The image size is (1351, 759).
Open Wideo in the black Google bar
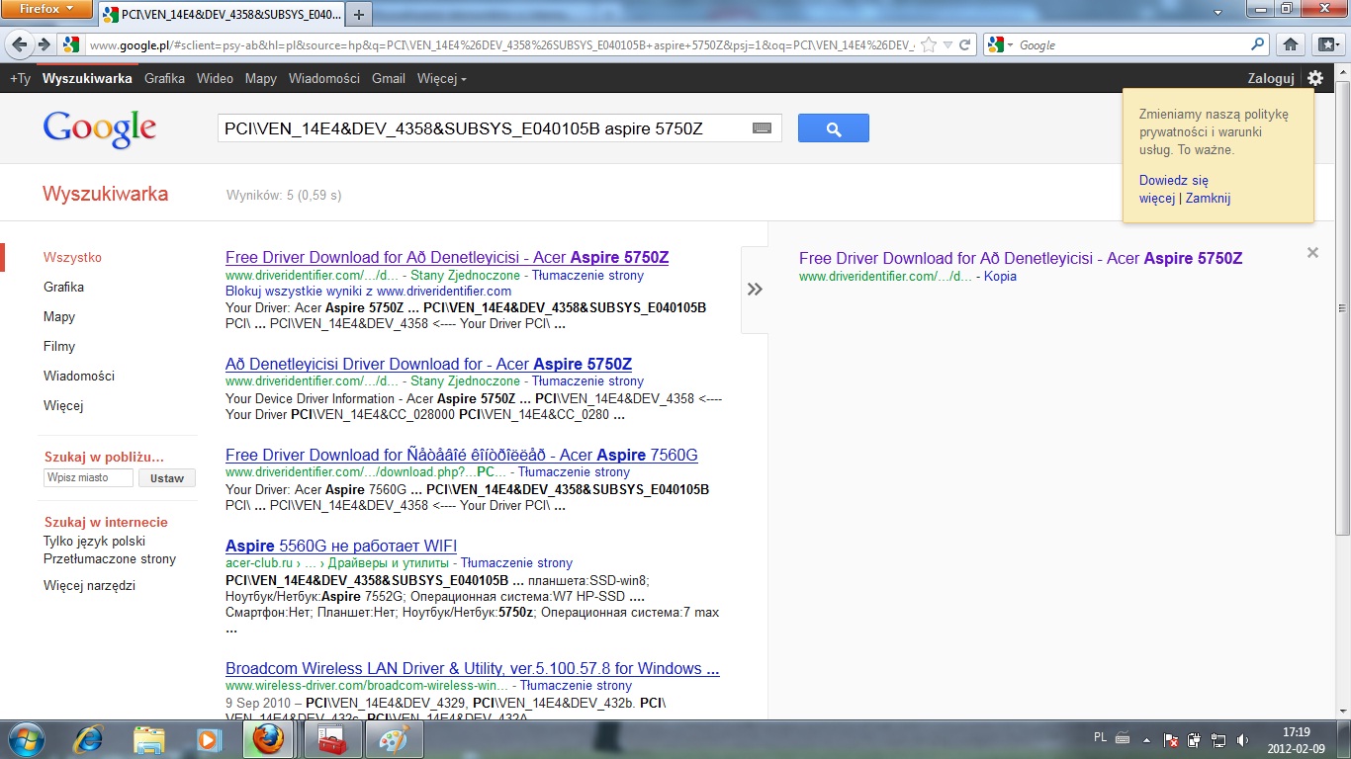(215, 78)
